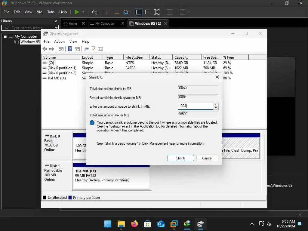This screenshot has height=231, width=308.
Task: Switch to VMware Workstation taskbar icon
Action: 174,224
